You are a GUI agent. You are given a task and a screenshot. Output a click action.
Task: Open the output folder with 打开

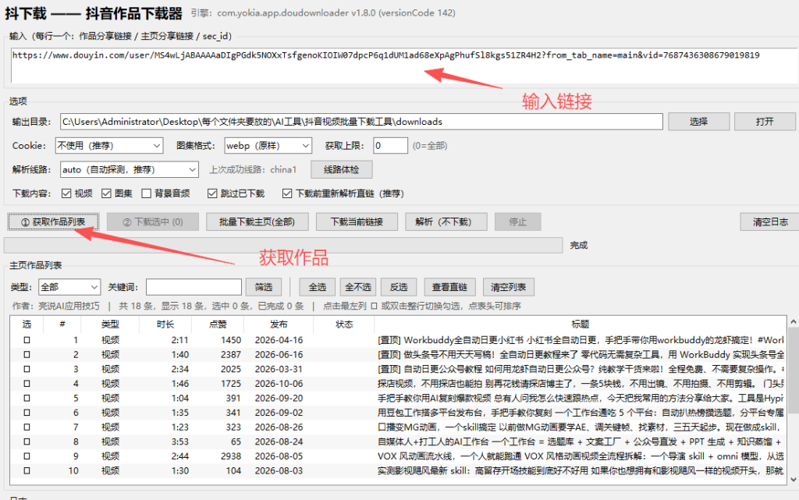pyautogui.click(x=765, y=122)
